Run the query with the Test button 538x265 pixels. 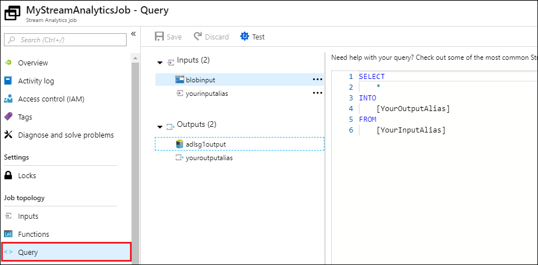tap(253, 37)
